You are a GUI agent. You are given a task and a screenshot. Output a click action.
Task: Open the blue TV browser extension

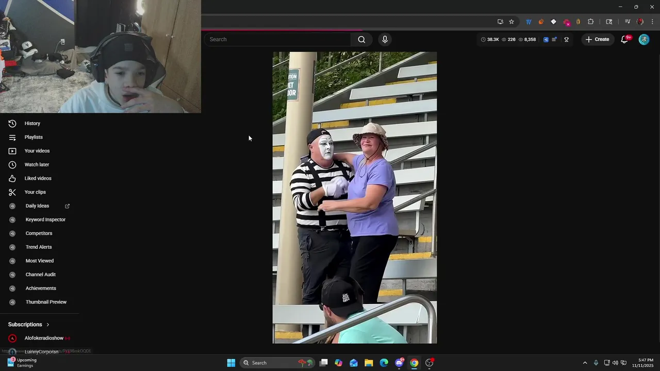tap(529, 22)
